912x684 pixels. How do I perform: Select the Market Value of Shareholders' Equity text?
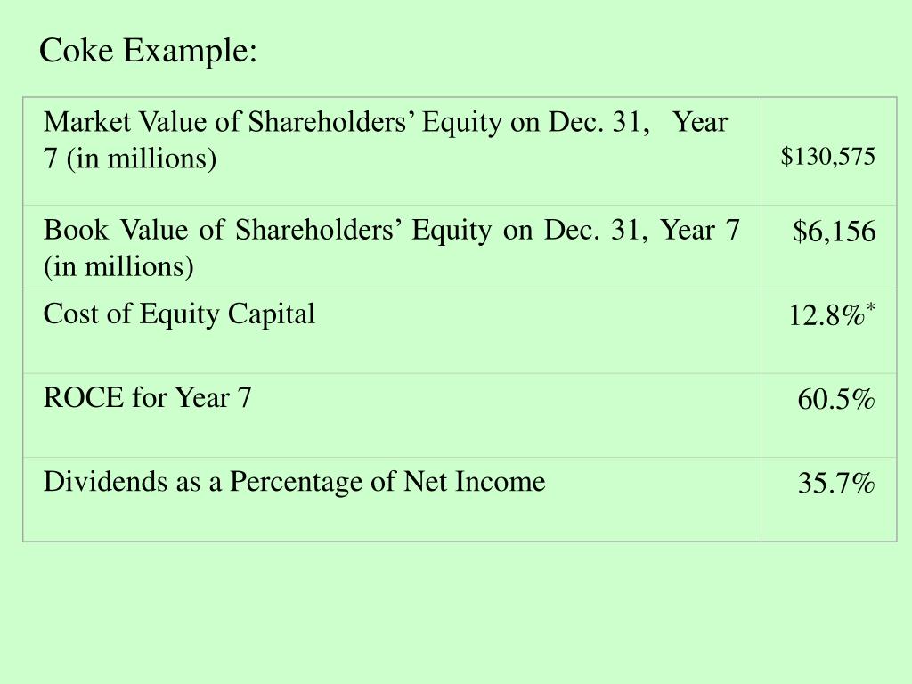pos(385,140)
